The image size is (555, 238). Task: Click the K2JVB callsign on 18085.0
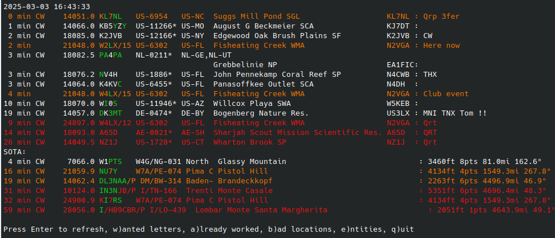pyautogui.click(x=111, y=36)
